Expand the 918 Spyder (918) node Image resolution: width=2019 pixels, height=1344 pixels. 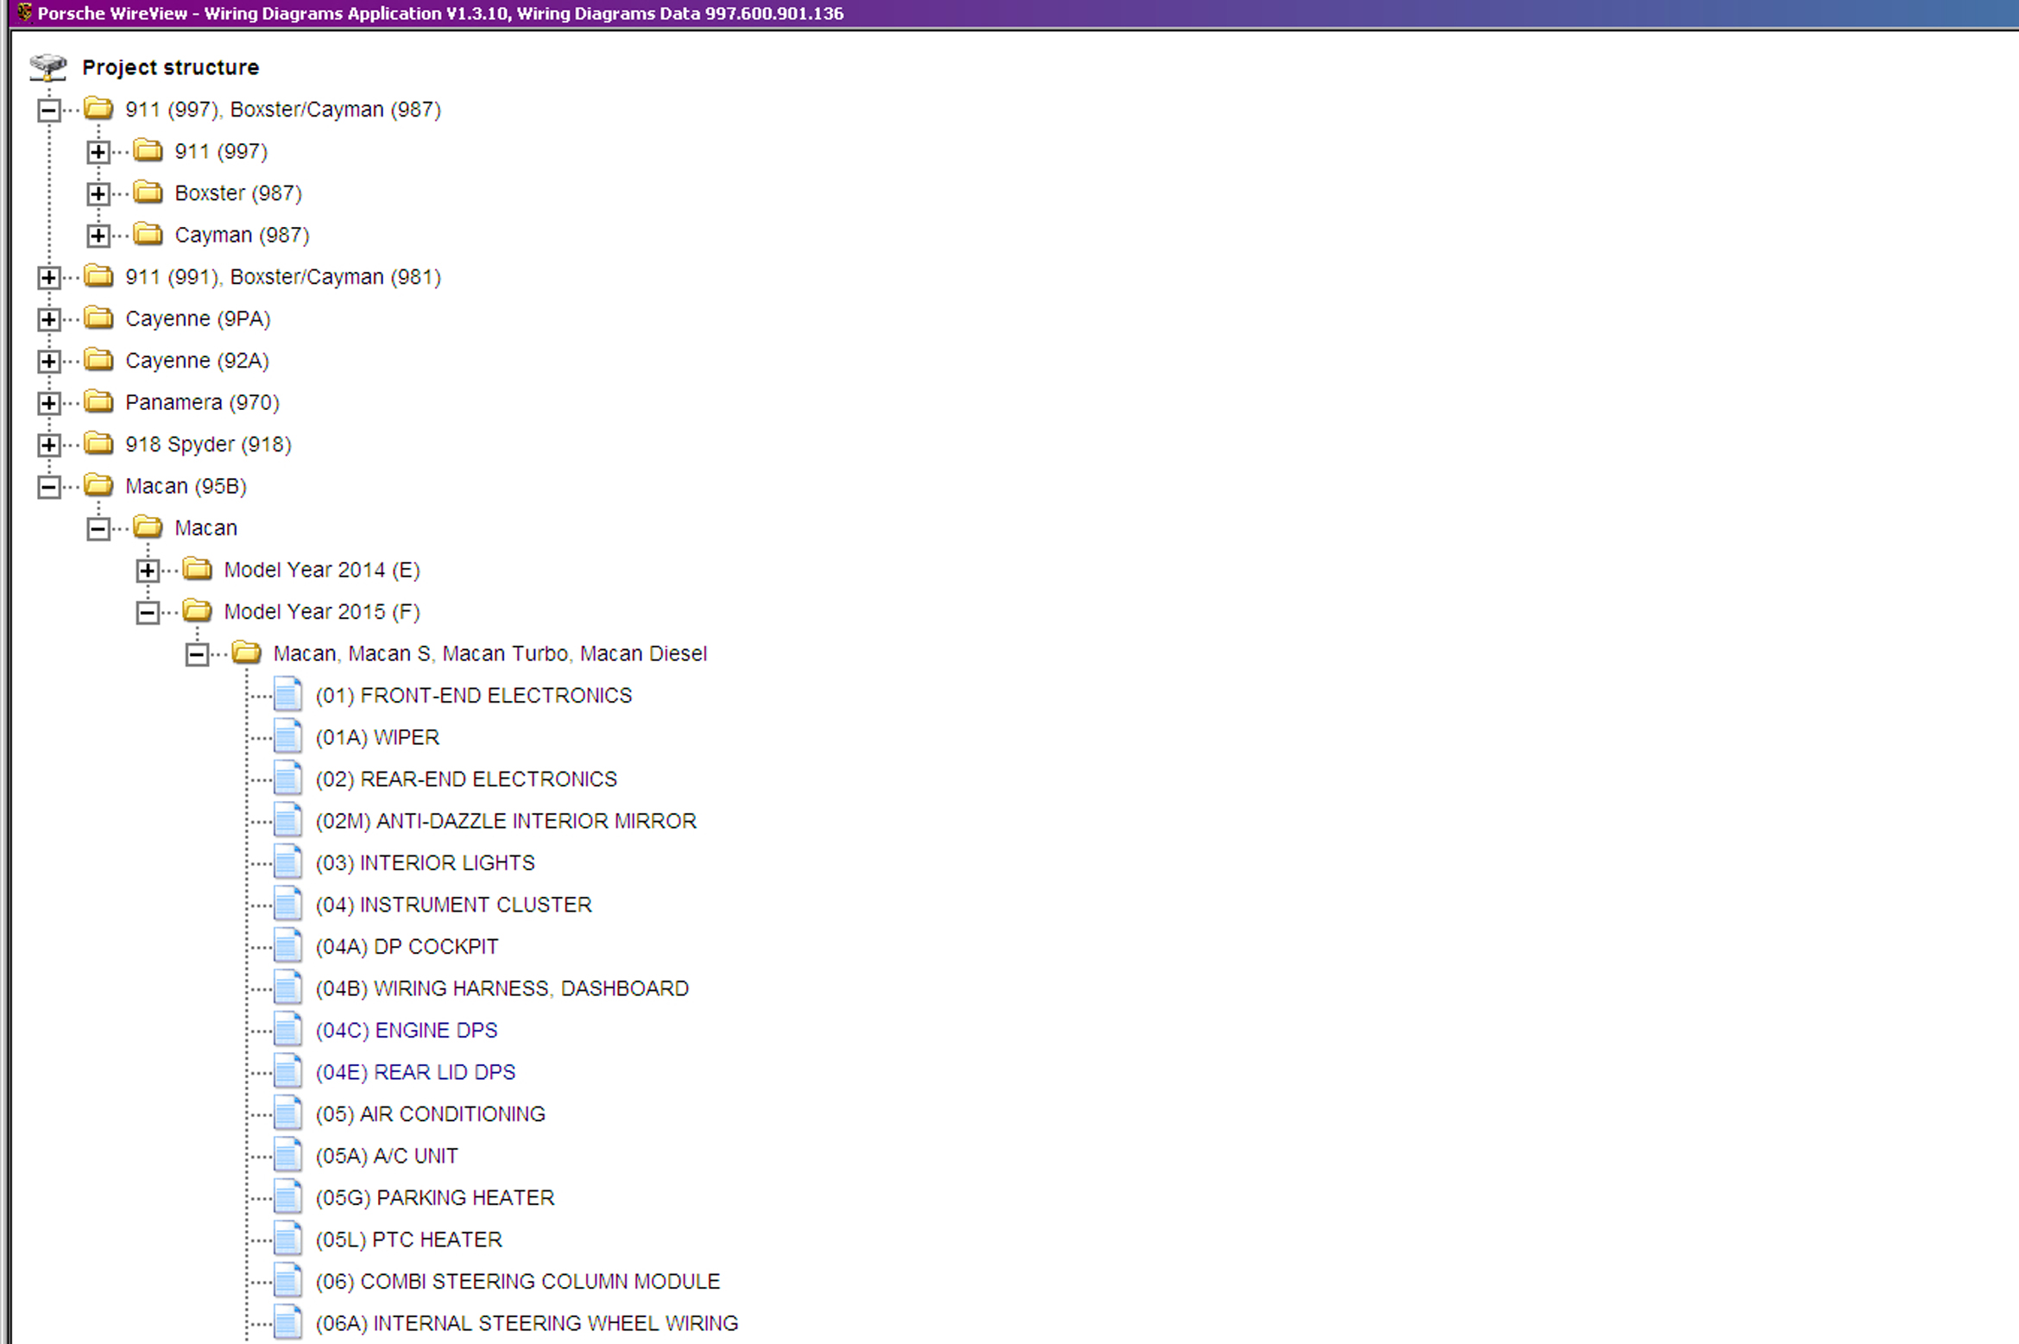[x=49, y=445]
